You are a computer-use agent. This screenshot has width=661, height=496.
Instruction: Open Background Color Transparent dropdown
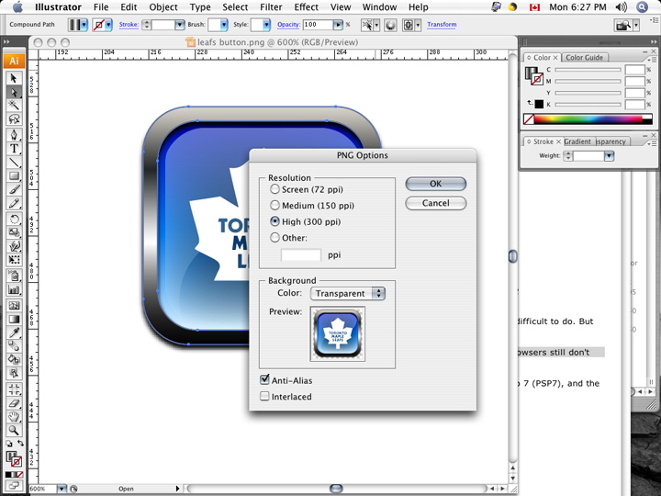pyautogui.click(x=348, y=294)
